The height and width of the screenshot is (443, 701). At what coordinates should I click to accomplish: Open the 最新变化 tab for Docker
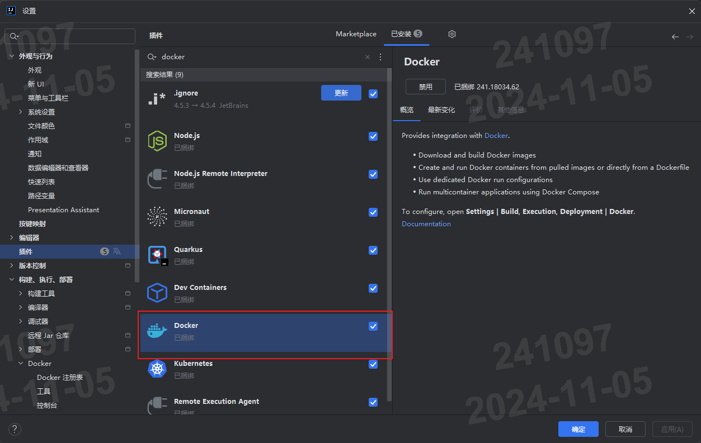(x=441, y=110)
